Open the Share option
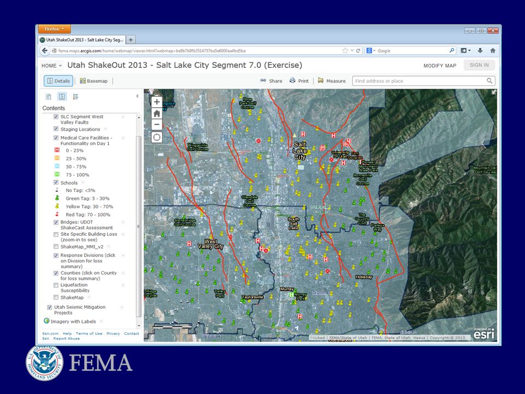This screenshot has height=394, width=525. click(271, 81)
